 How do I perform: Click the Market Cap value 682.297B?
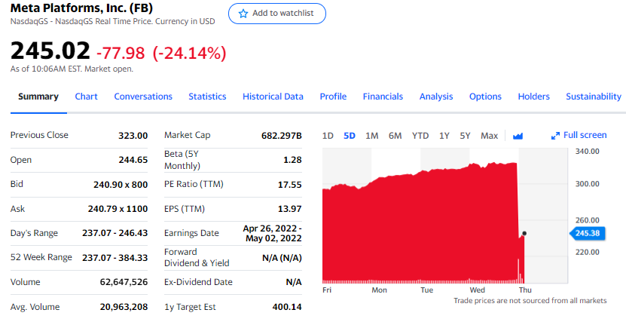tap(282, 136)
